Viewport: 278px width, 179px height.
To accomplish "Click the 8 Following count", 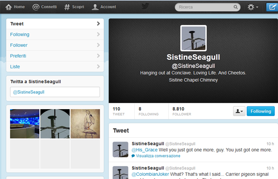I will pos(149,111).
